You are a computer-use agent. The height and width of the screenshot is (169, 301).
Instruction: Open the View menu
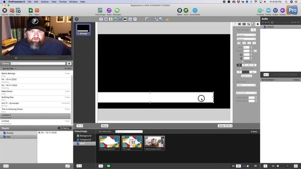click(54, 2)
